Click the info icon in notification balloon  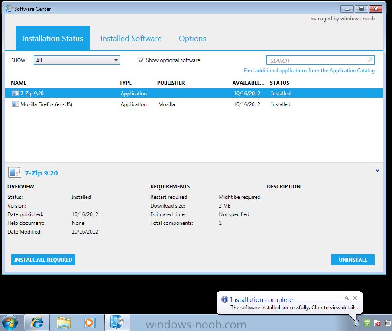[x=225, y=299]
